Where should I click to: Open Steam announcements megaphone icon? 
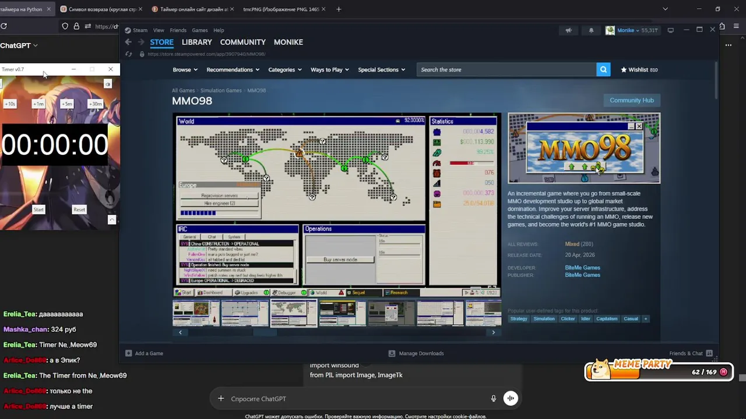568,30
